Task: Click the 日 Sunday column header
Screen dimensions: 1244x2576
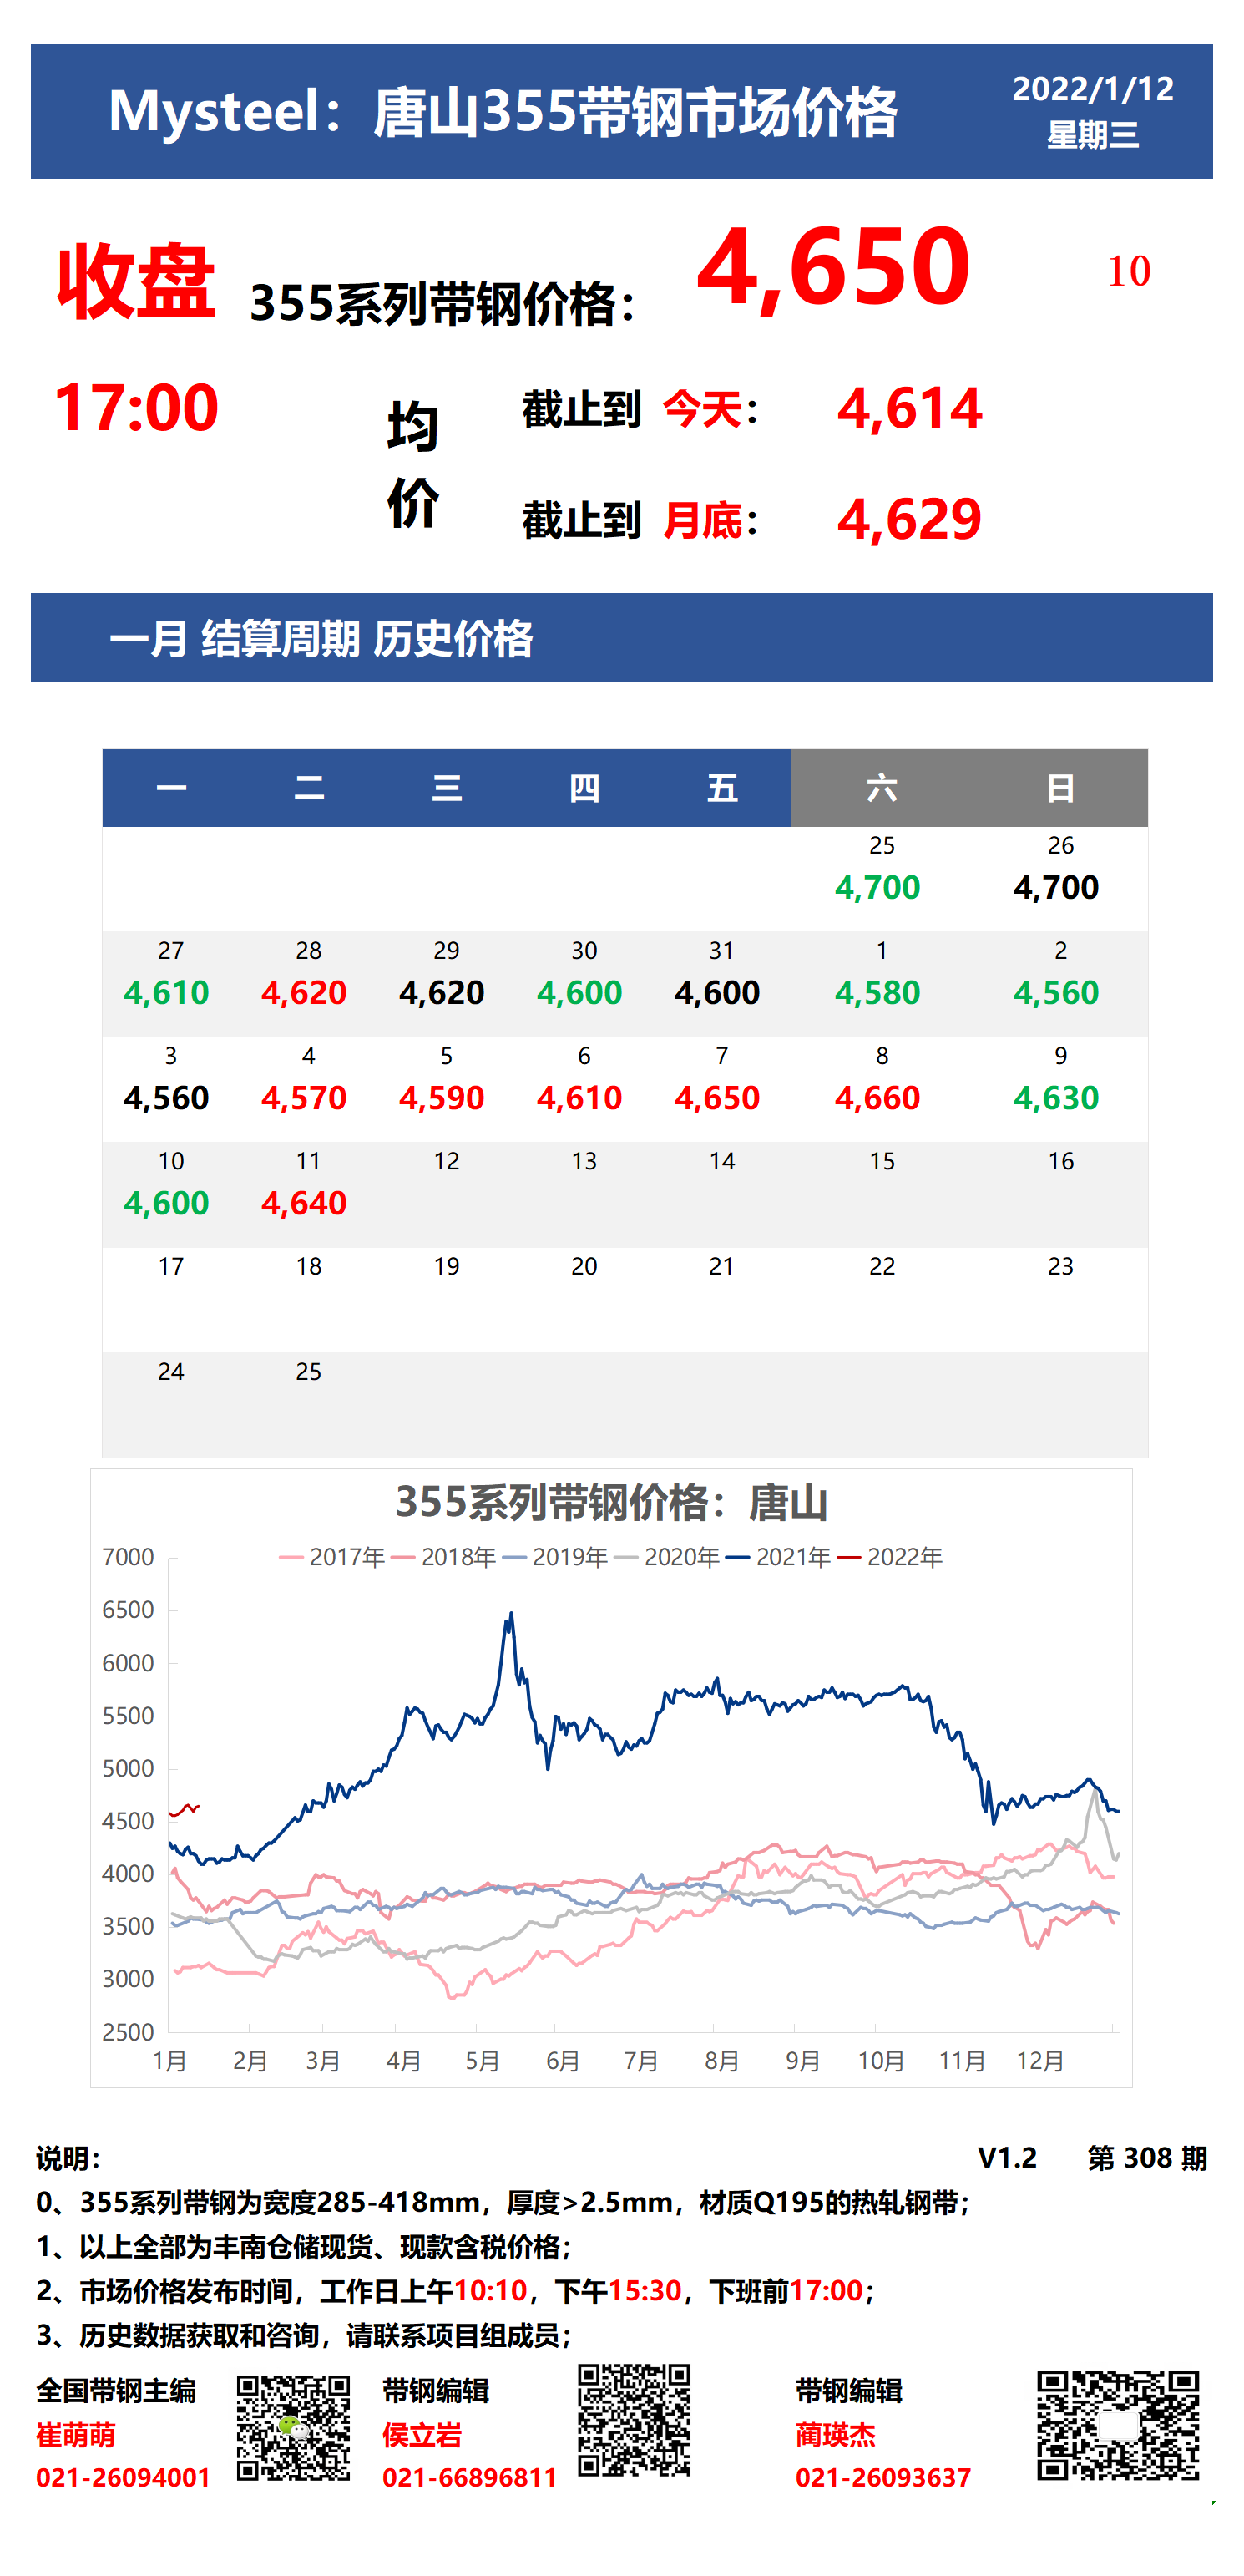Action: (x=1060, y=788)
